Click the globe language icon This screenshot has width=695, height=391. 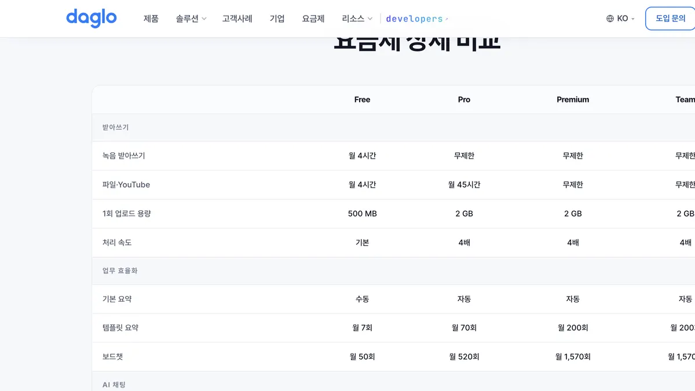610,19
